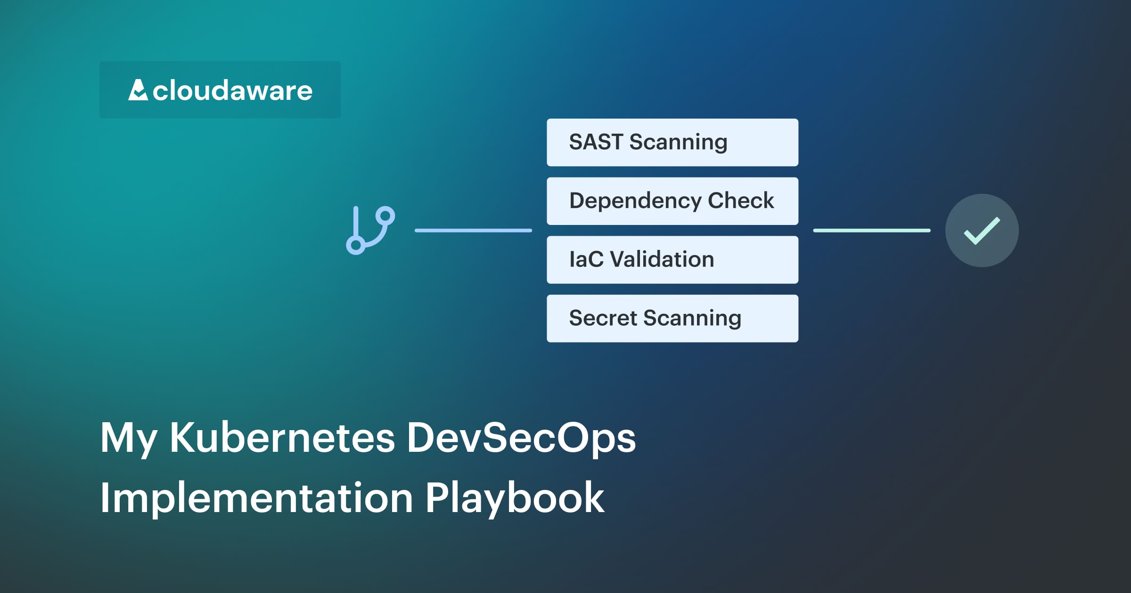Click the cloudaware logo
Viewport: 1131px width, 593px height.
click(220, 90)
